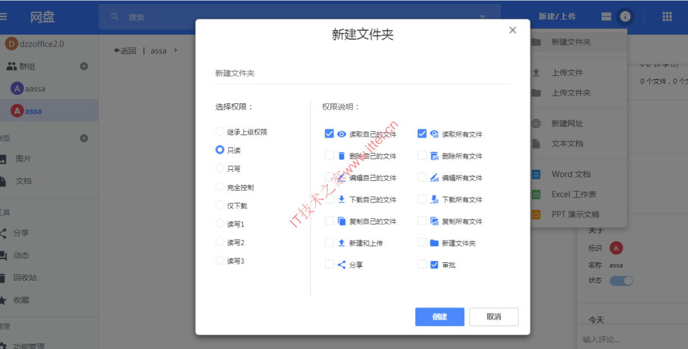Viewport: 688px width, 349px height.
Task: Go back using the 返回 link
Action: coord(125,51)
